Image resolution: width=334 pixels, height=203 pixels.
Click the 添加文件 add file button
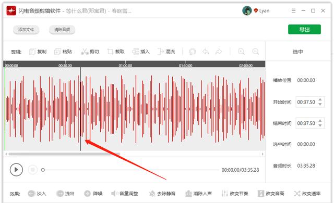point(26,30)
